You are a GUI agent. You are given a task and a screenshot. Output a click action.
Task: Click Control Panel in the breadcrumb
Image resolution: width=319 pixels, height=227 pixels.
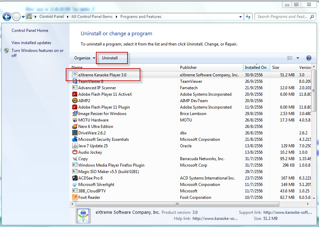(52, 17)
